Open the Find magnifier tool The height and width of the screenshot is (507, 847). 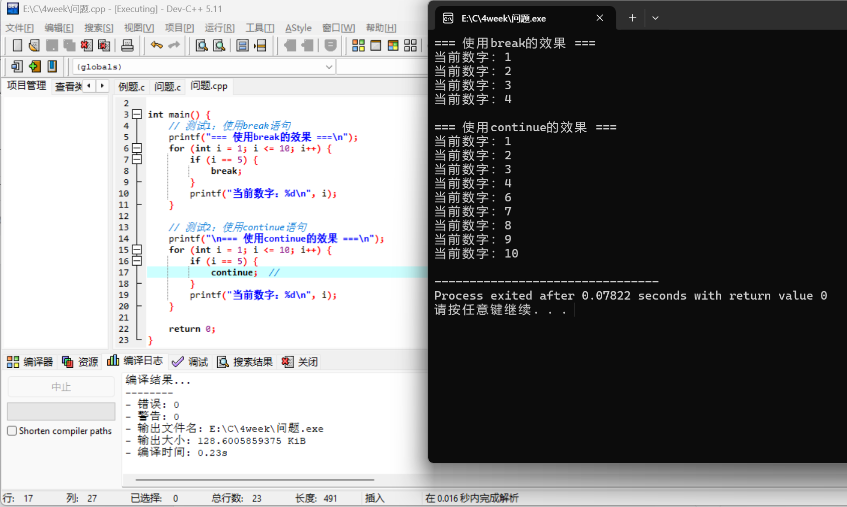(x=202, y=46)
